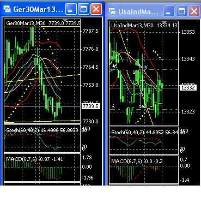Click the 7753.0 price scale value
Image resolution: width=201 pixels, height=197 pixels.
[90, 85]
